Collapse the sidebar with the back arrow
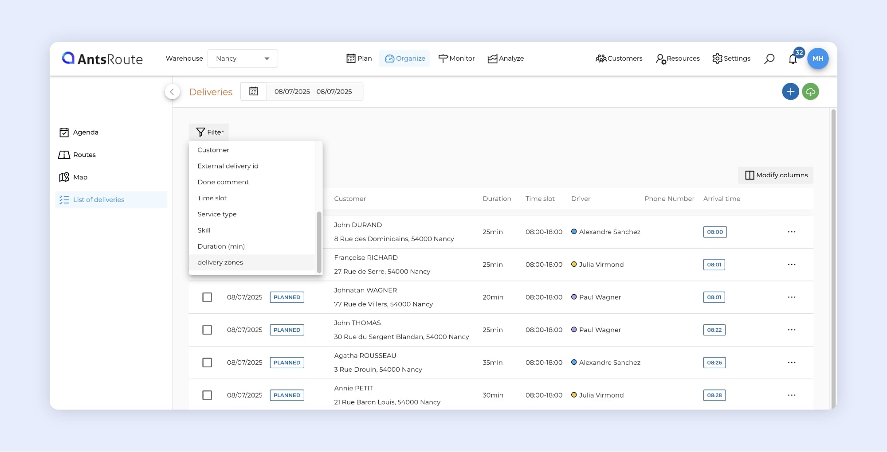This screenshot has width=887, height=452. [172, 92]
